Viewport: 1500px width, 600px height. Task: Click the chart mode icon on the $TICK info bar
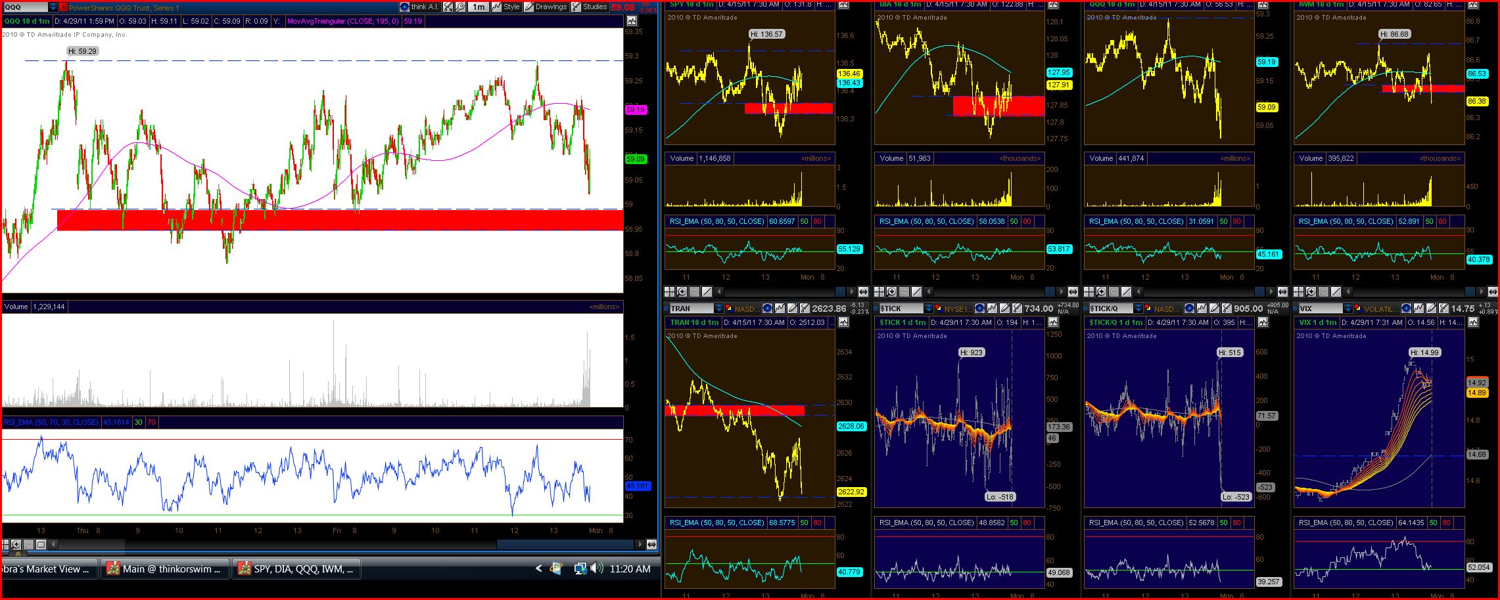pos(1053,322)
